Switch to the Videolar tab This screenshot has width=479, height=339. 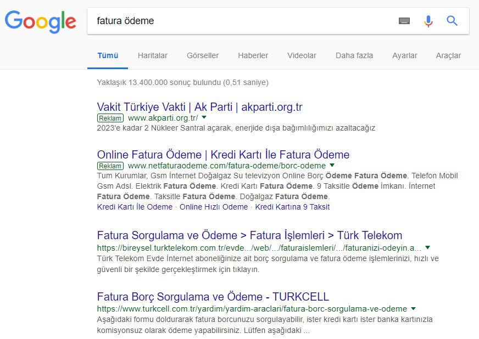301,55
